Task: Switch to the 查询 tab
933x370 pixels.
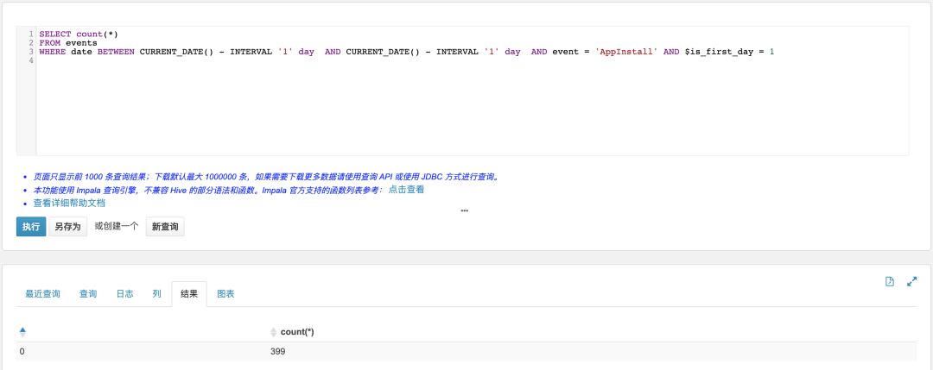Action: click(88, 294)
